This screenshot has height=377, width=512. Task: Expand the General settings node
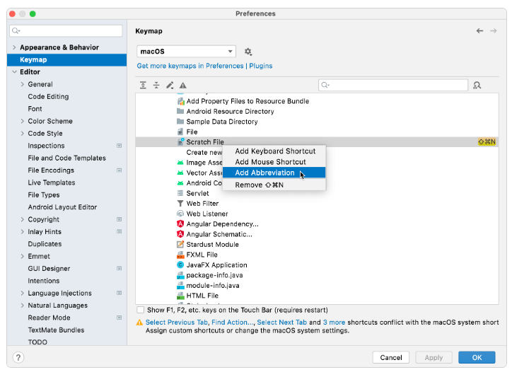click(22, 84)
